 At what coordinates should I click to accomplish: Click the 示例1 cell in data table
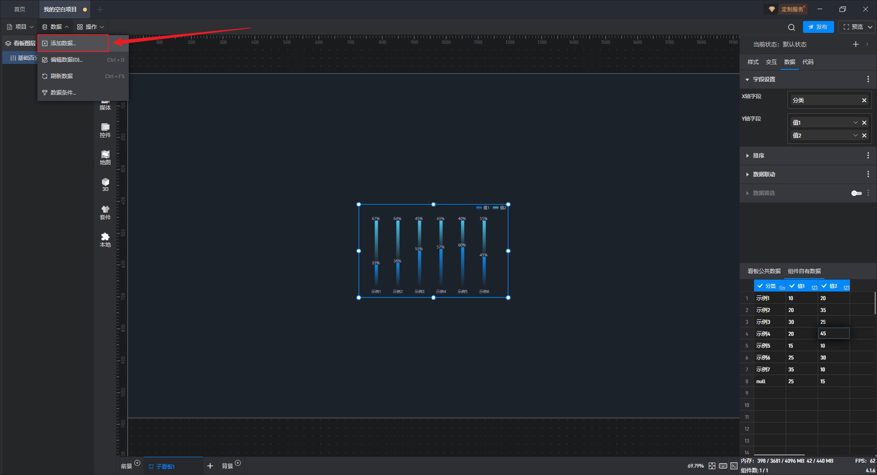point(770,298)
